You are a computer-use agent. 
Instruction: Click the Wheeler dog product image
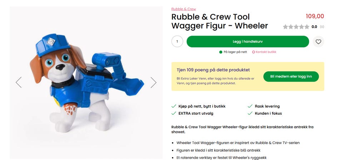coord(86,83)
